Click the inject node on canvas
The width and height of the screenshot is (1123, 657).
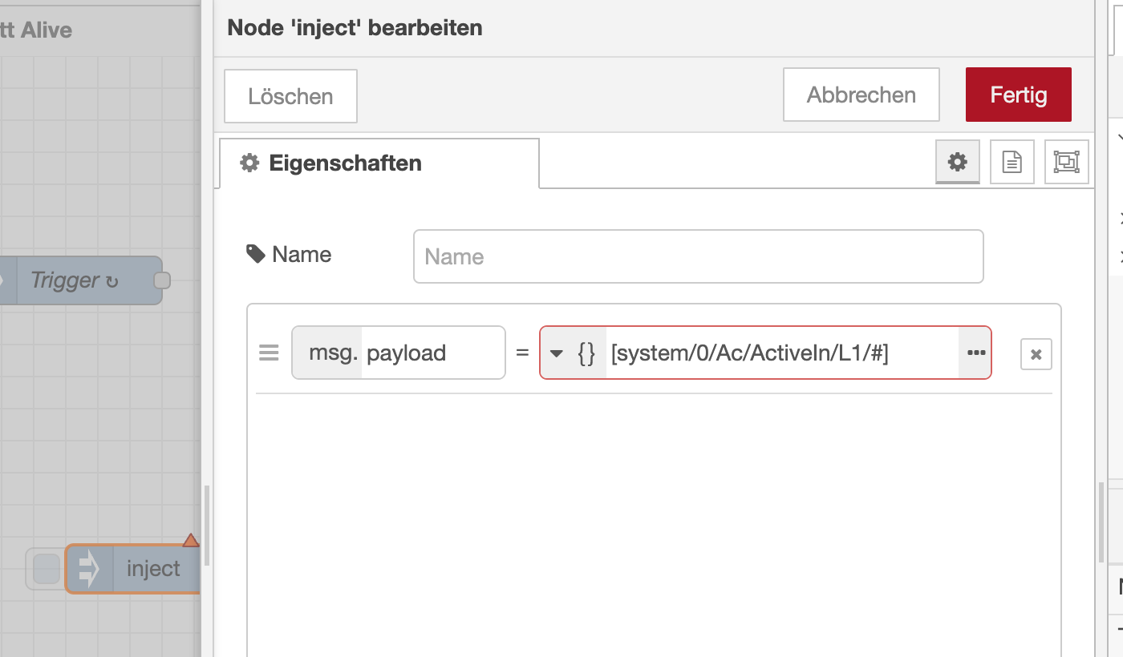(x=133, y=569)
